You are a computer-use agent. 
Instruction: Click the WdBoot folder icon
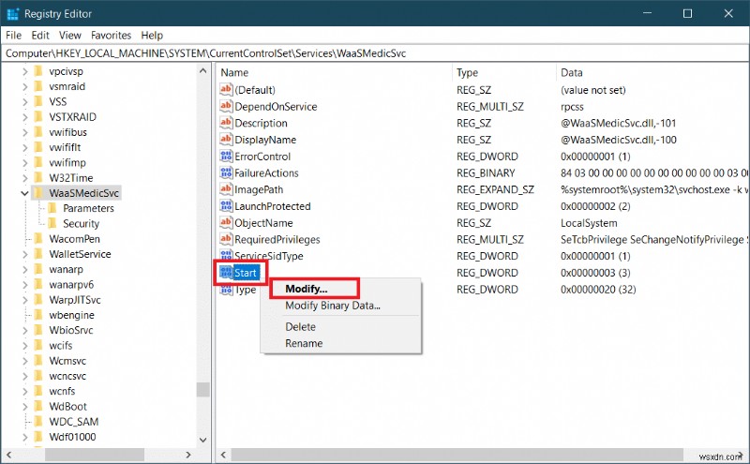pos(38,407)
